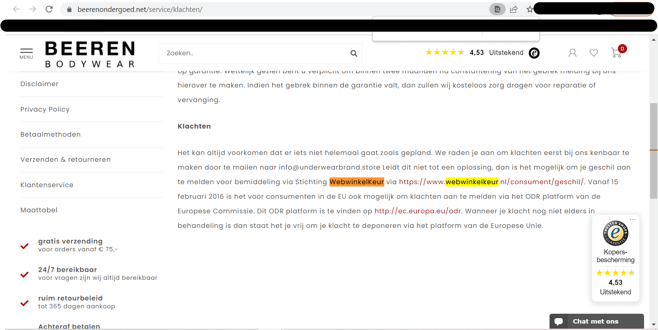Click the Kopersbescherming guarantee seal
The height and width of the screenshot is (330, 658).
pos(615,233)
